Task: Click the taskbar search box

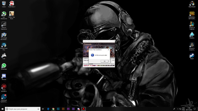Action: click(x=23, y=109)
